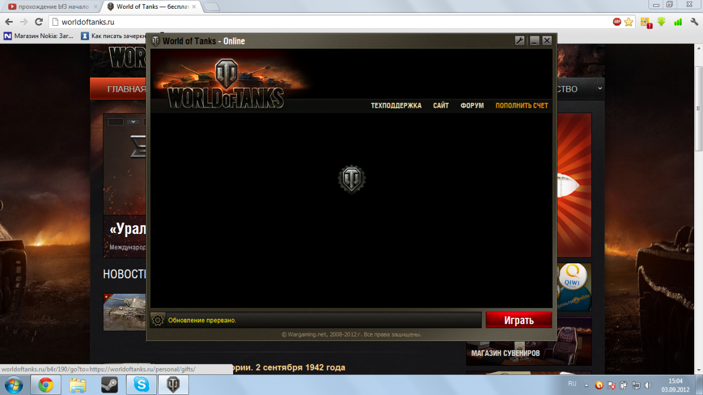Click the extension icon with red alert badge
Screen dimensions: 703x395
point(646,22)
